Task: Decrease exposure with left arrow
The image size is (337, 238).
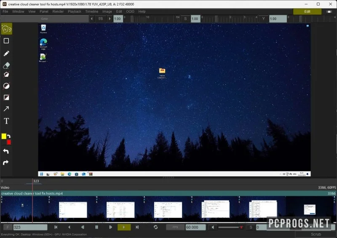Action: coord(92,19)
